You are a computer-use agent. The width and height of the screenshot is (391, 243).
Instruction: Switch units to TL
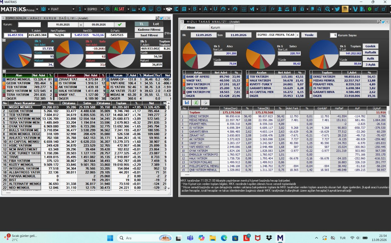(141, 24)
